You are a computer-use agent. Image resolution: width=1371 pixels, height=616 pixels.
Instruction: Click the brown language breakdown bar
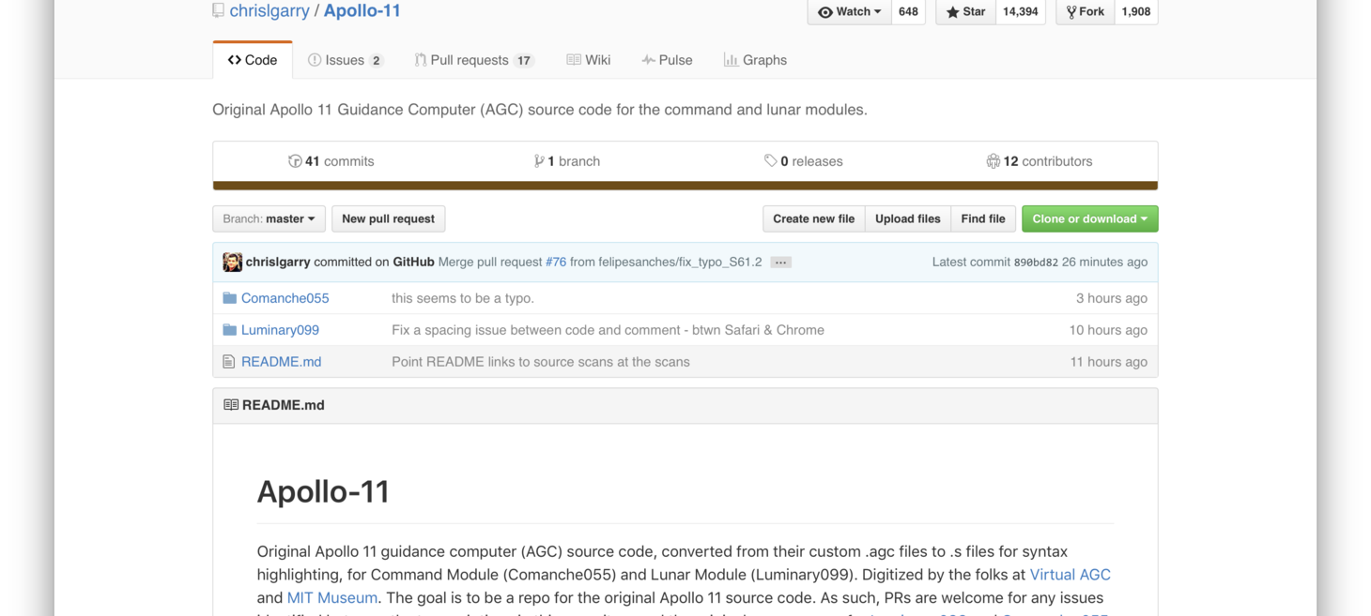tap(685, 186)
